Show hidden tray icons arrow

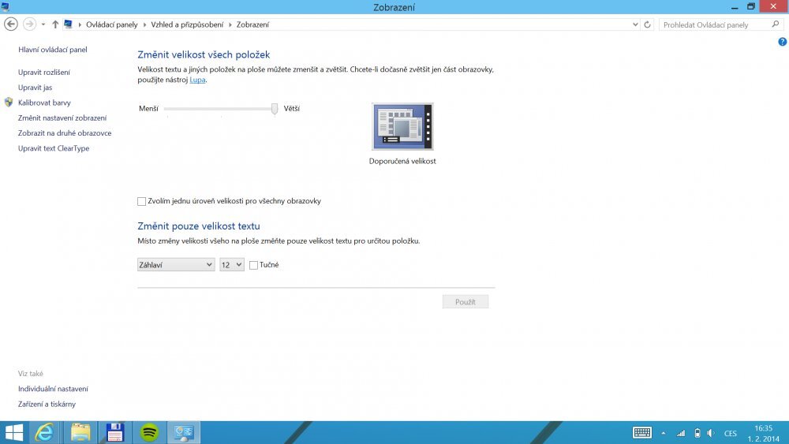664,433
